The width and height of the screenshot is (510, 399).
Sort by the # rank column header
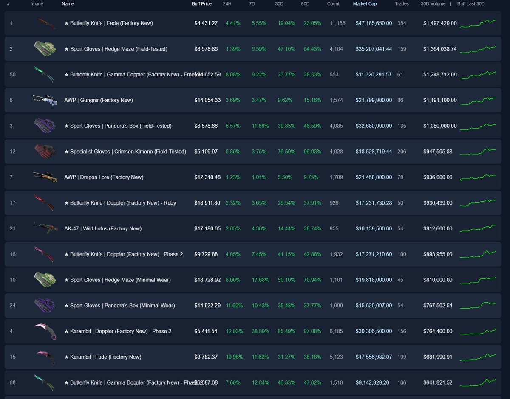[x=8, y=4]
